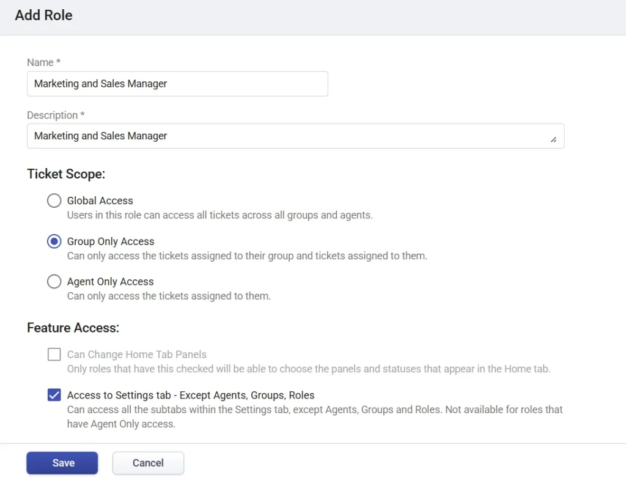Click the Name input field
The image size is (626, 478).
click(x=177, y=84)
